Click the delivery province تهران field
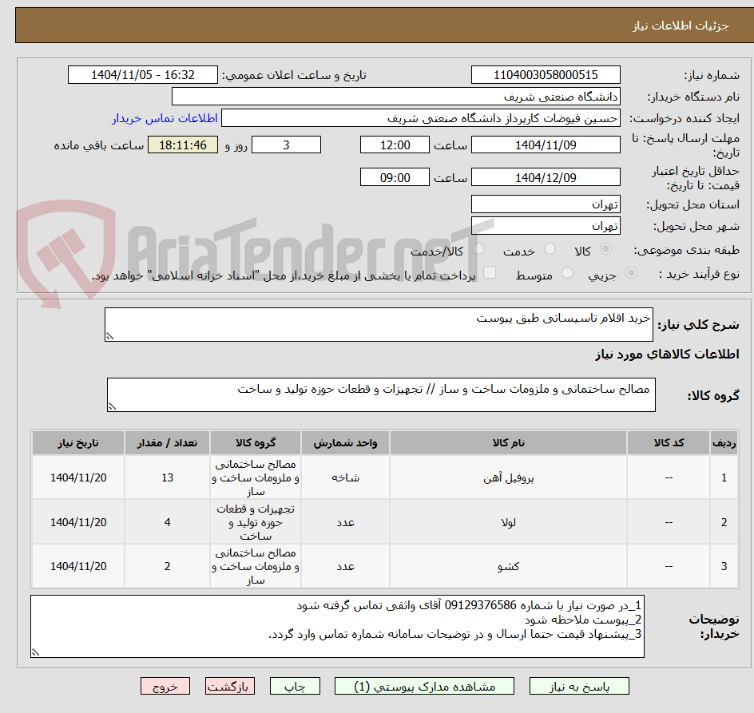754x713 pixels. [546, 204]
